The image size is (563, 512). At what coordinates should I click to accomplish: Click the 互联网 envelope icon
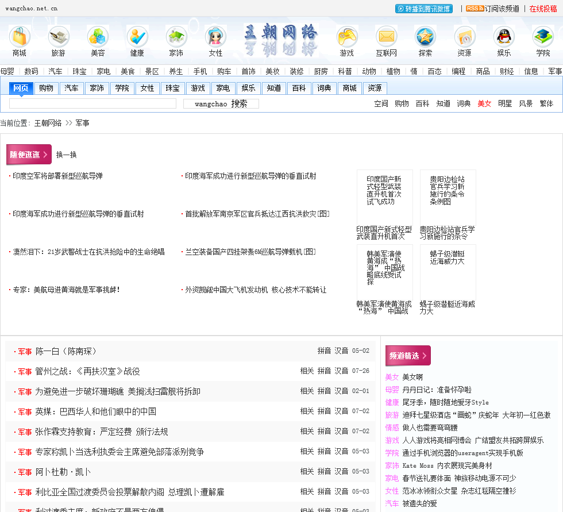click(x=386, y=37)
